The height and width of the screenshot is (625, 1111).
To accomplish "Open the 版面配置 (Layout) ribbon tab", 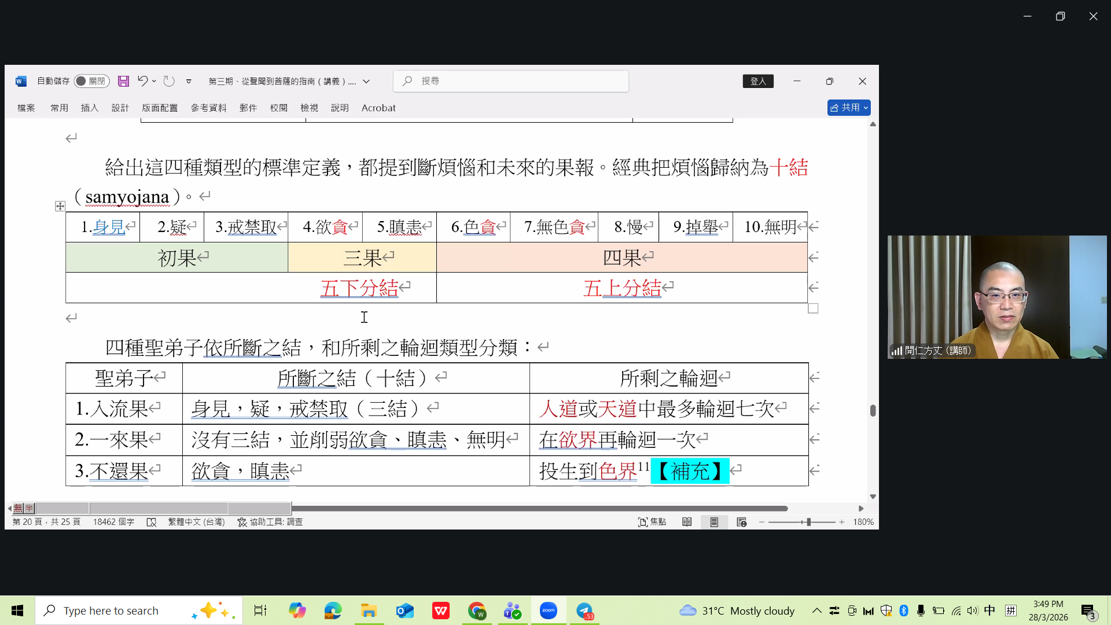I will (x=160, y=108).
